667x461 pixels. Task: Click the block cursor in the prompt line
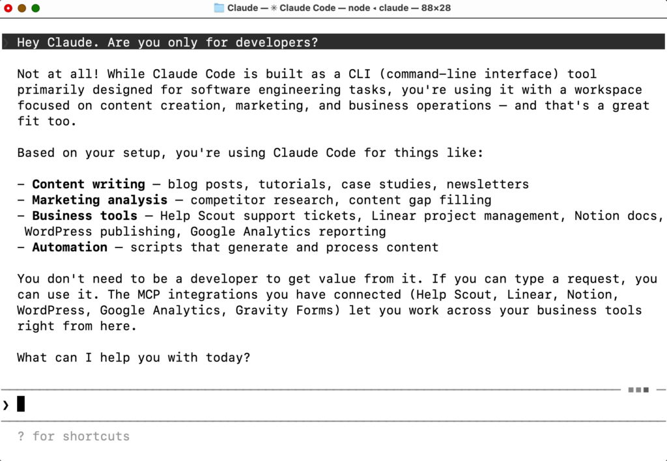click(x=20, y=404)
